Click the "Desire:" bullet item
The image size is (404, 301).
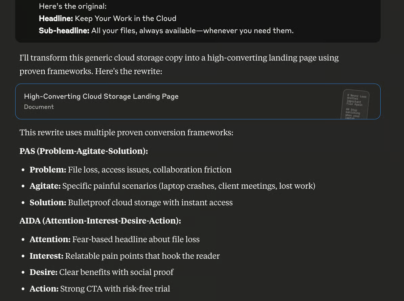pyautogui.click(x=102, y=272)
